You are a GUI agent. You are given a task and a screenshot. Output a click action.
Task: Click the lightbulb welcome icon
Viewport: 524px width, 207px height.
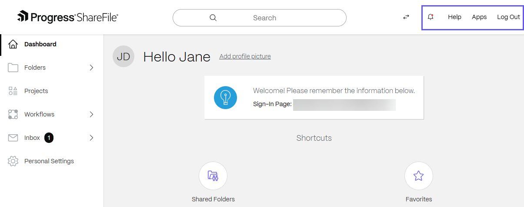(225, 97)
